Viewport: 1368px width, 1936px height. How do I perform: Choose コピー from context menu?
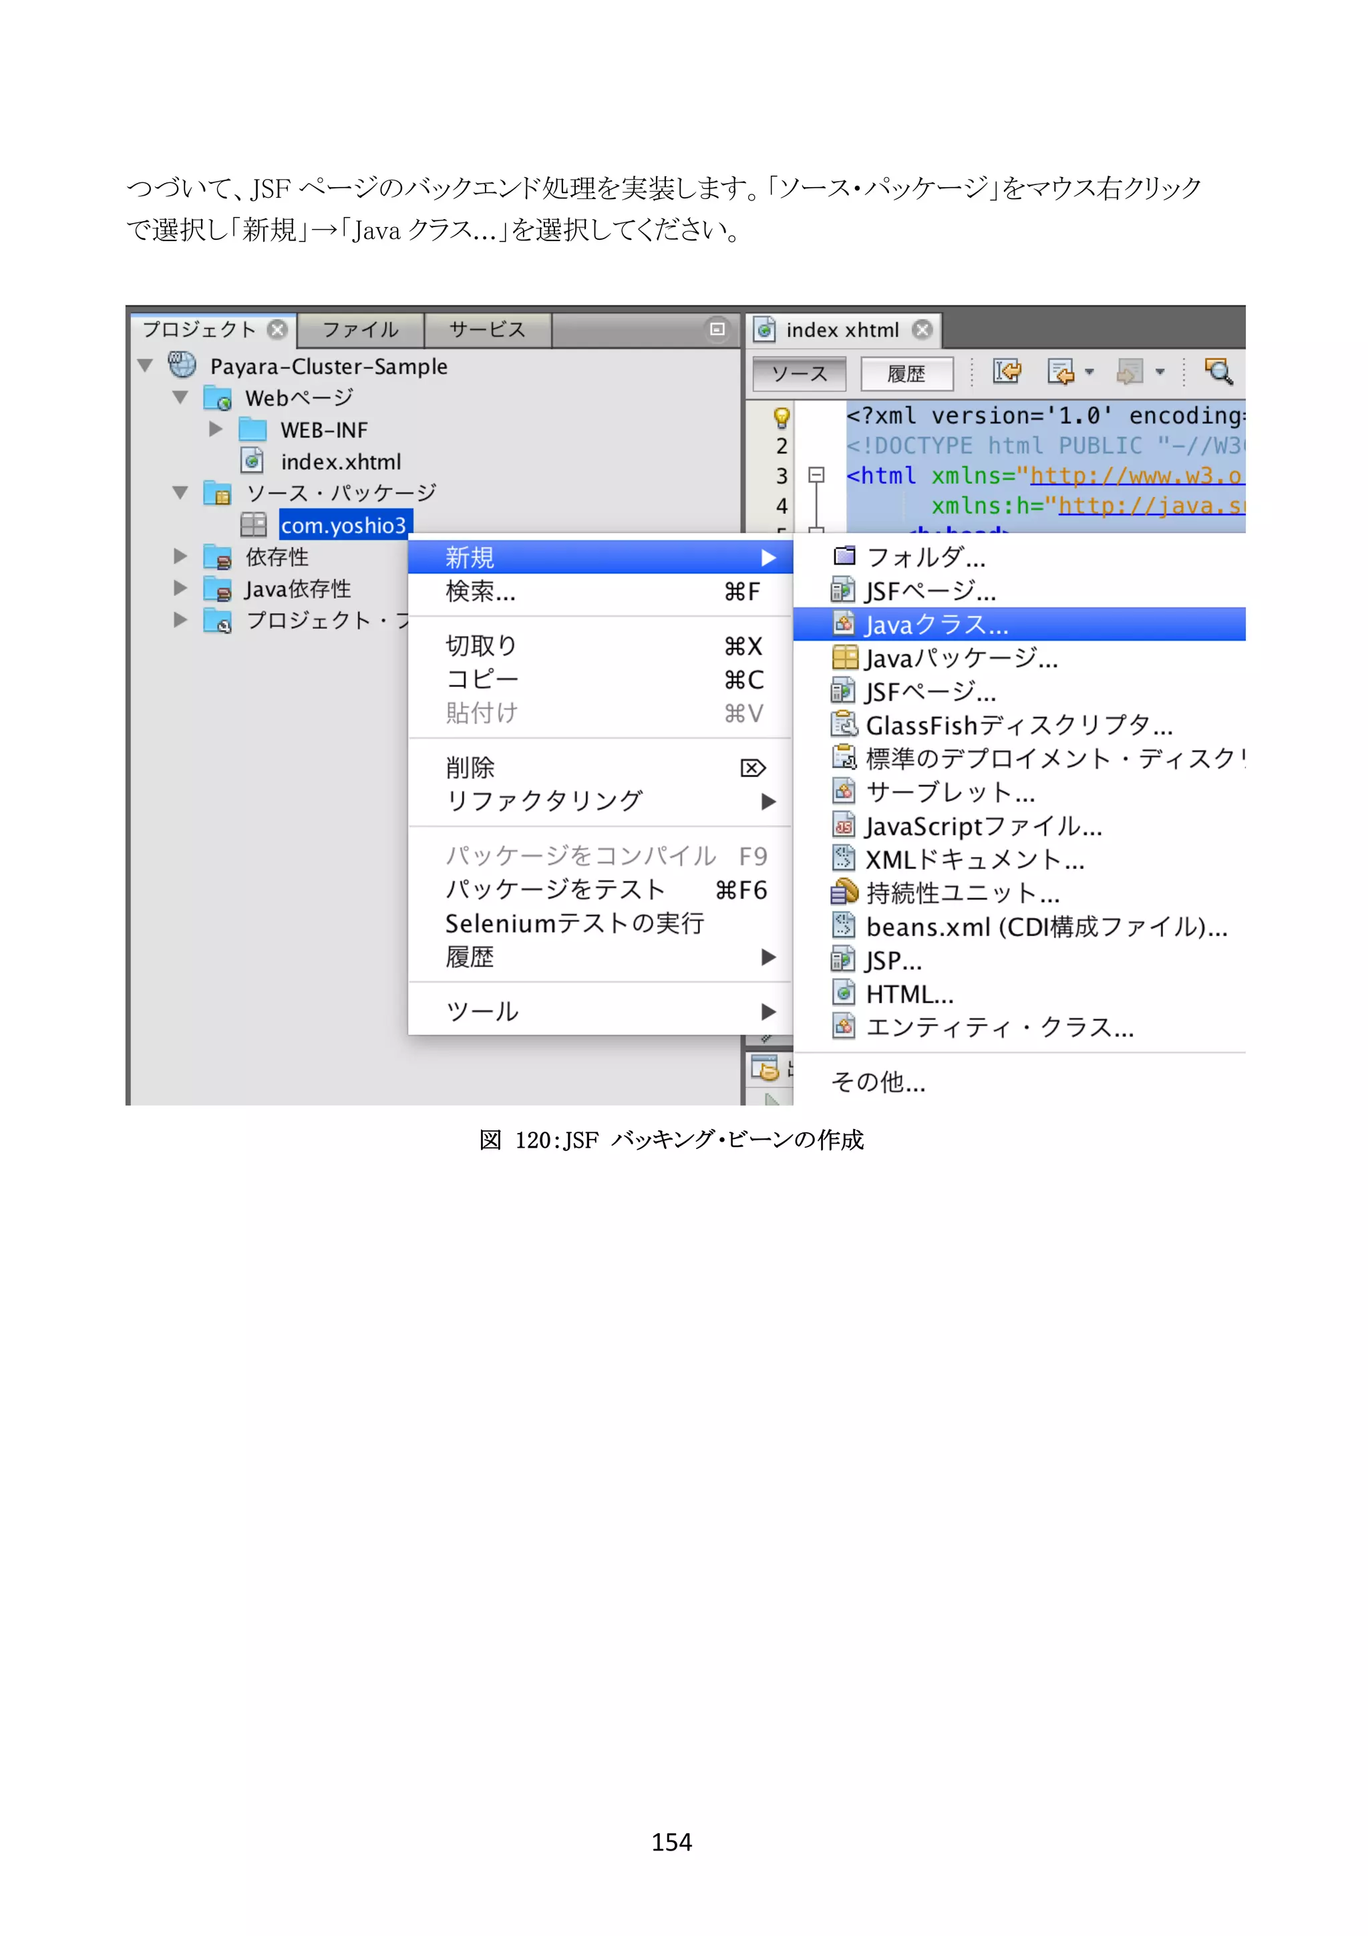[x=600, y=679]
